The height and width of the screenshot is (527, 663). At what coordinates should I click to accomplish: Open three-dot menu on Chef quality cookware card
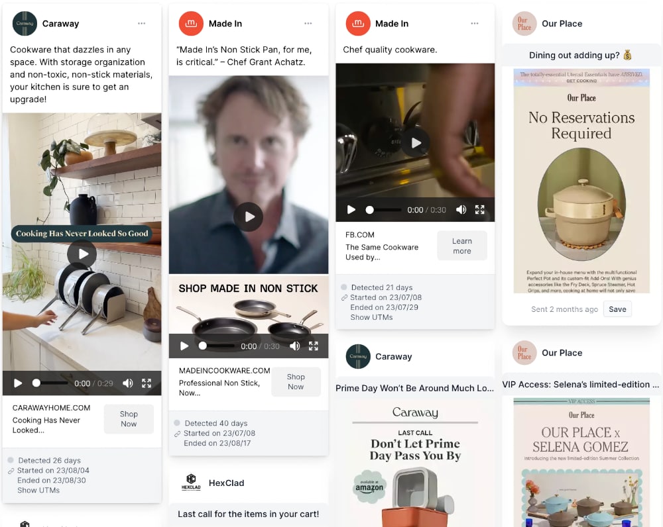pos(475,23)
